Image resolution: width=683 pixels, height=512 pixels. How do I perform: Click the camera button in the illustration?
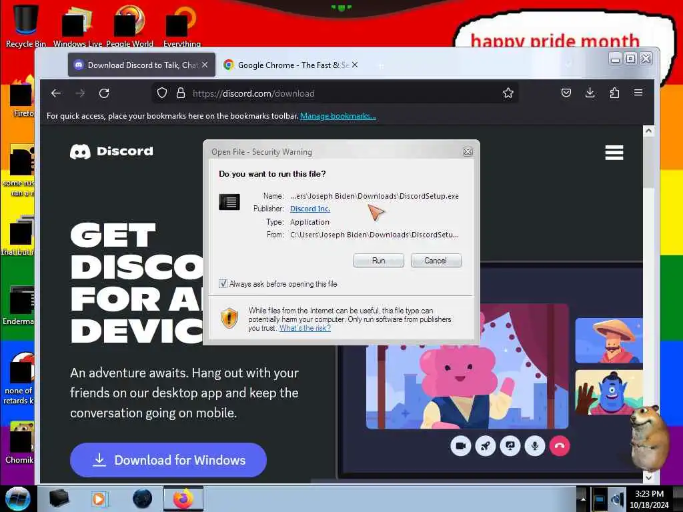pyautogui.click(x=460, y=446)
